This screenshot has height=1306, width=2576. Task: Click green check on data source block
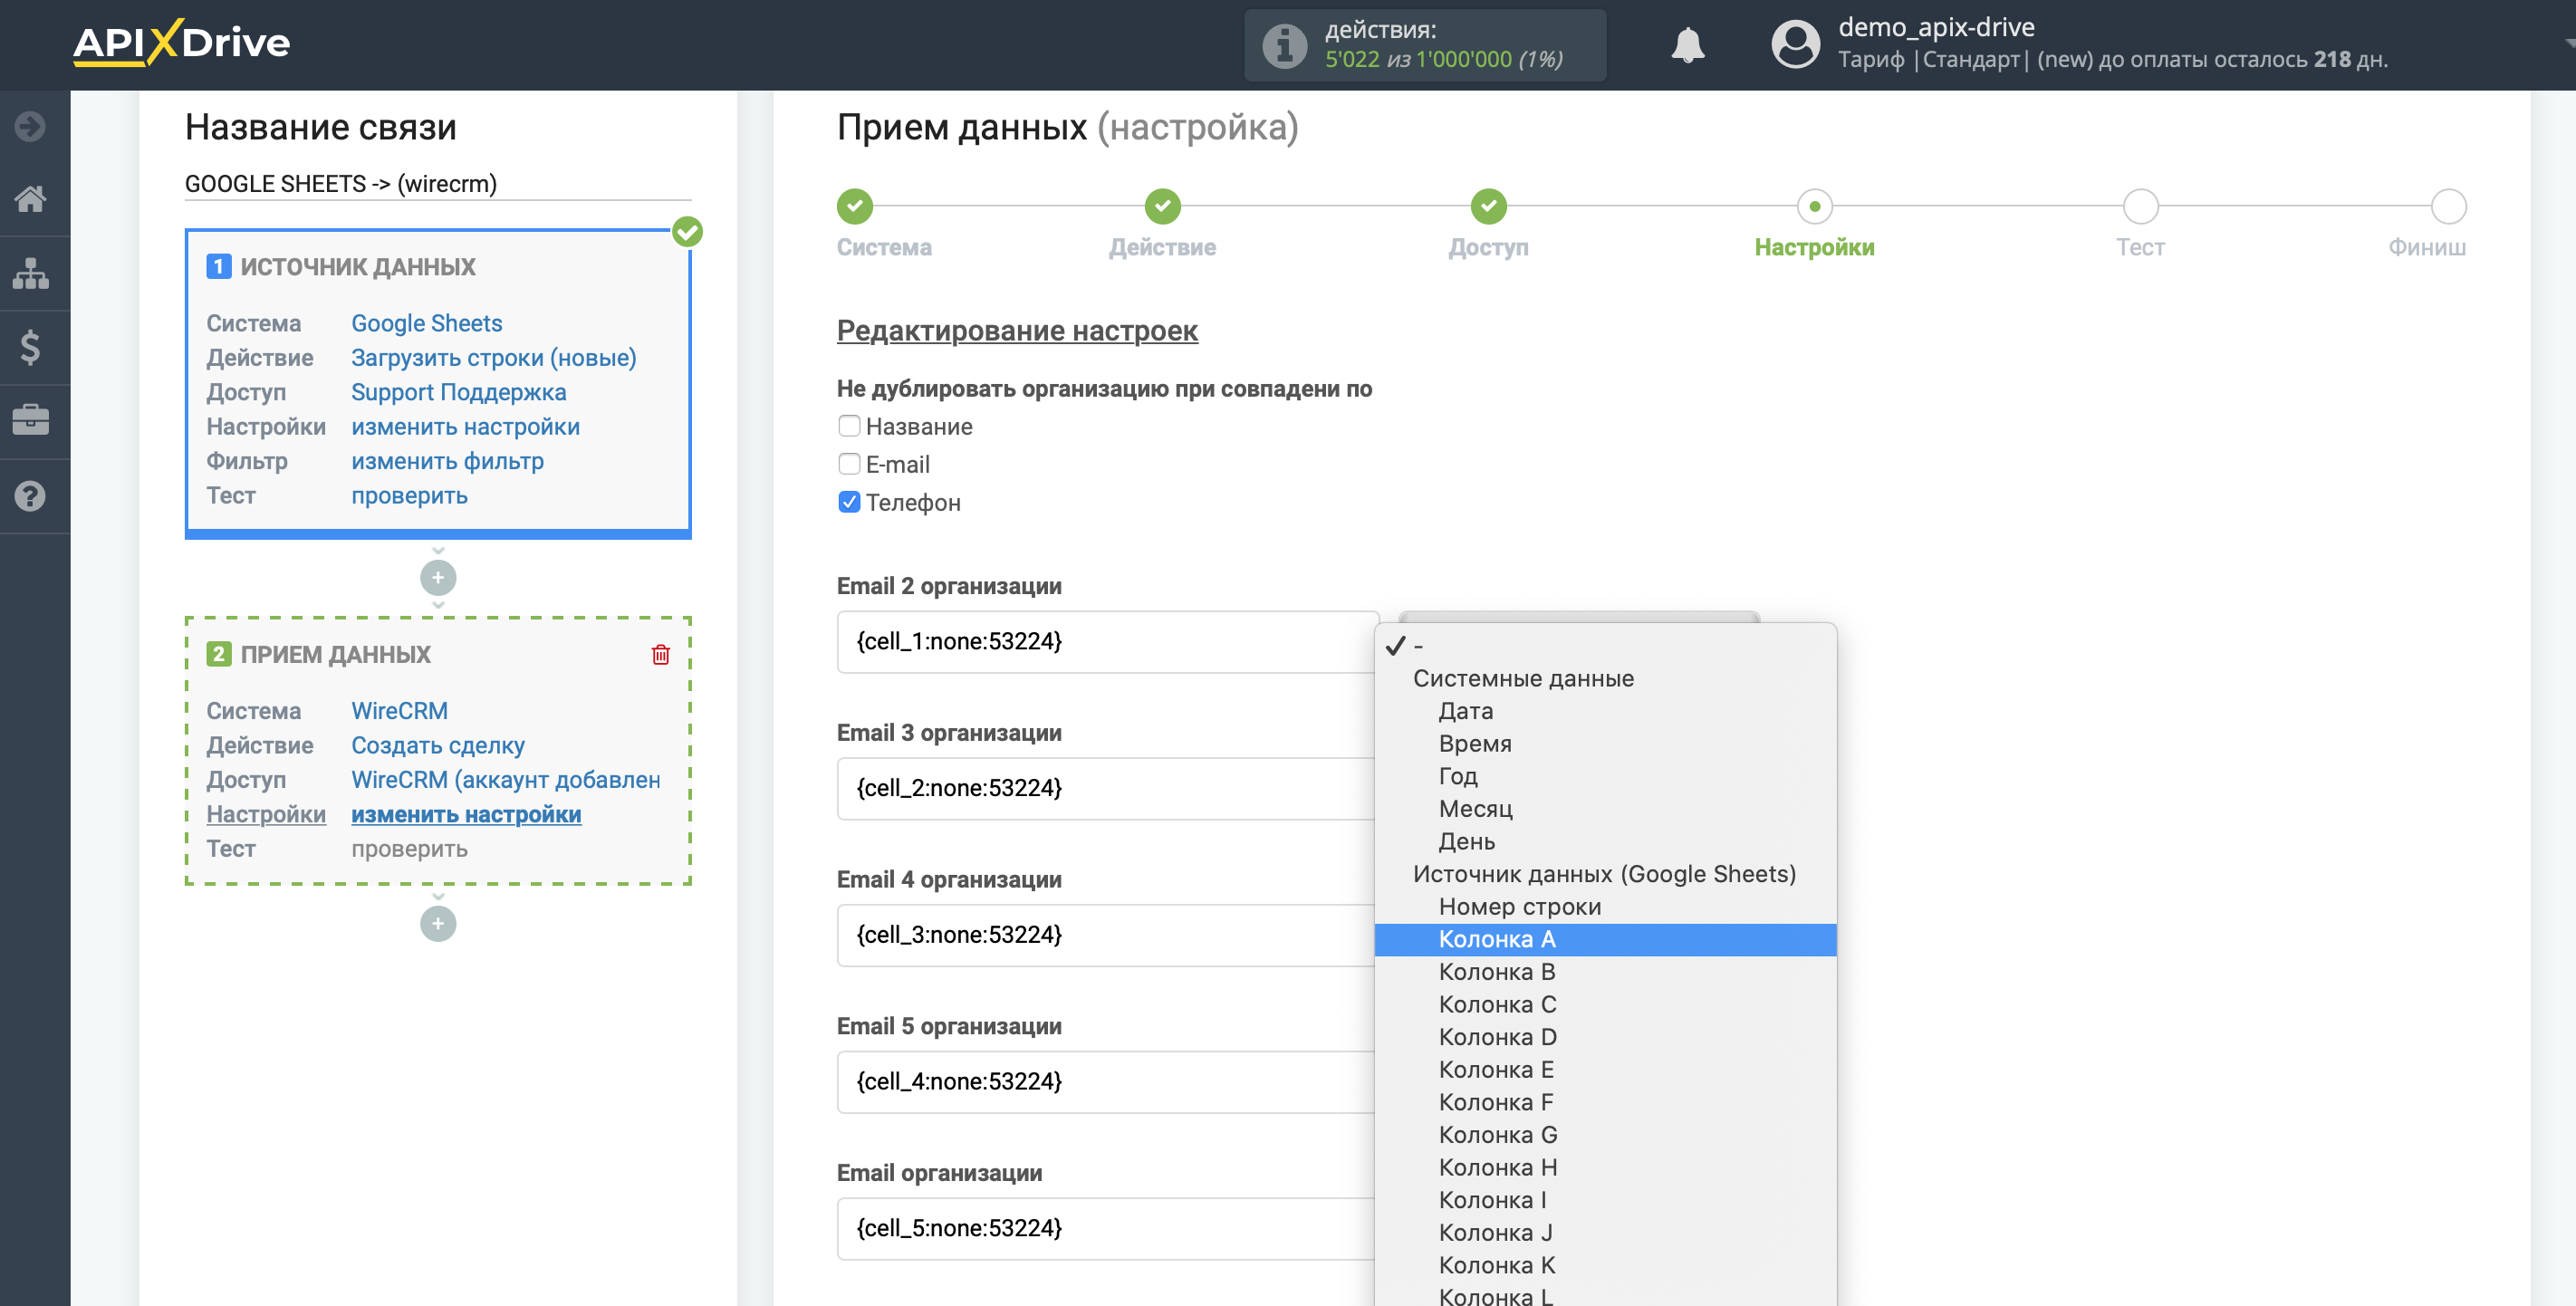687,232
